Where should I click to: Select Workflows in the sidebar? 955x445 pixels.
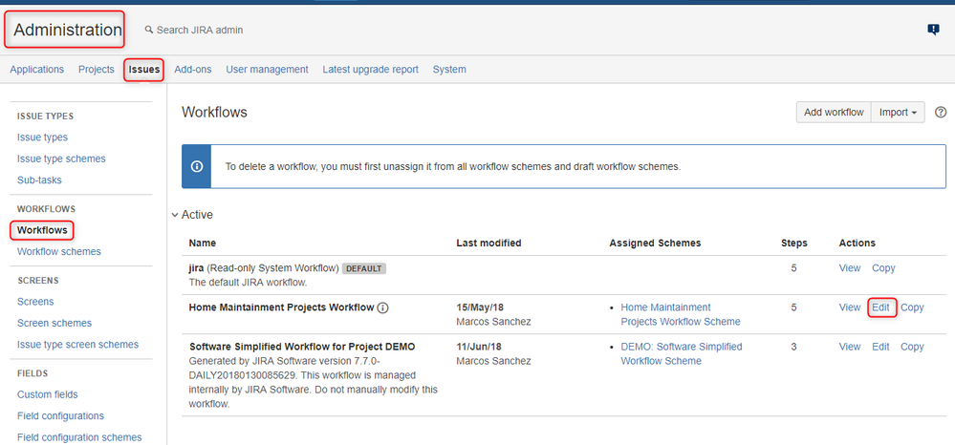tap(42, 230)
